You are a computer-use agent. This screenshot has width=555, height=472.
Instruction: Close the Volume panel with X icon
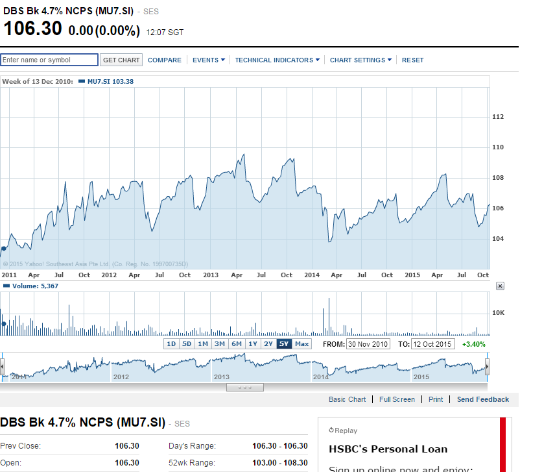pyautogui.click(x=500, y=286)
